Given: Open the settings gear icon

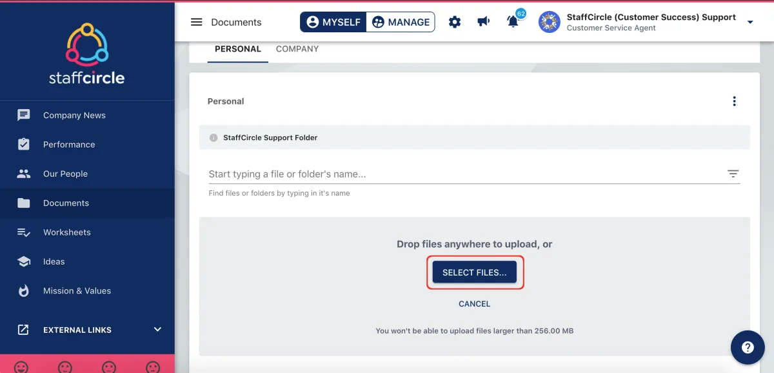Looking at the screenshot, I should click(x=455, y=22).
